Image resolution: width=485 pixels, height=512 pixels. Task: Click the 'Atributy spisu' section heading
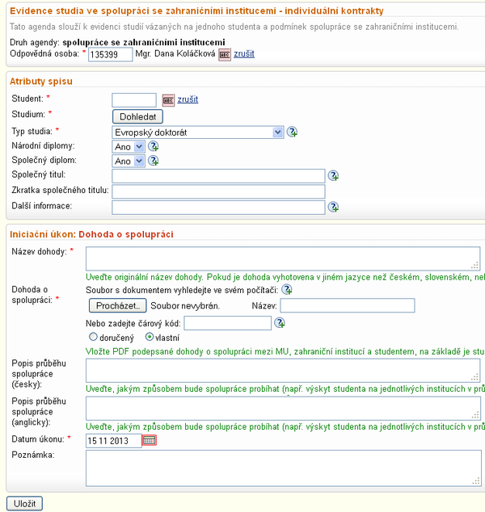(41, 82)
